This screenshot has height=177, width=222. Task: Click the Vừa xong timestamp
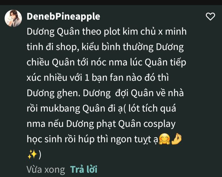[x=46, y=169]
